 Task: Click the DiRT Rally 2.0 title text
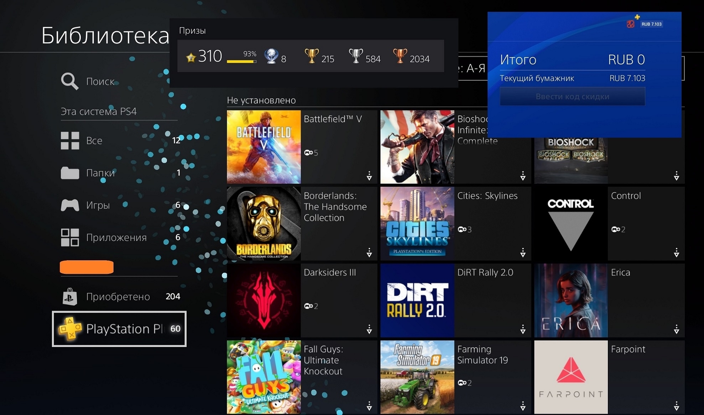[x=485, y=272]
